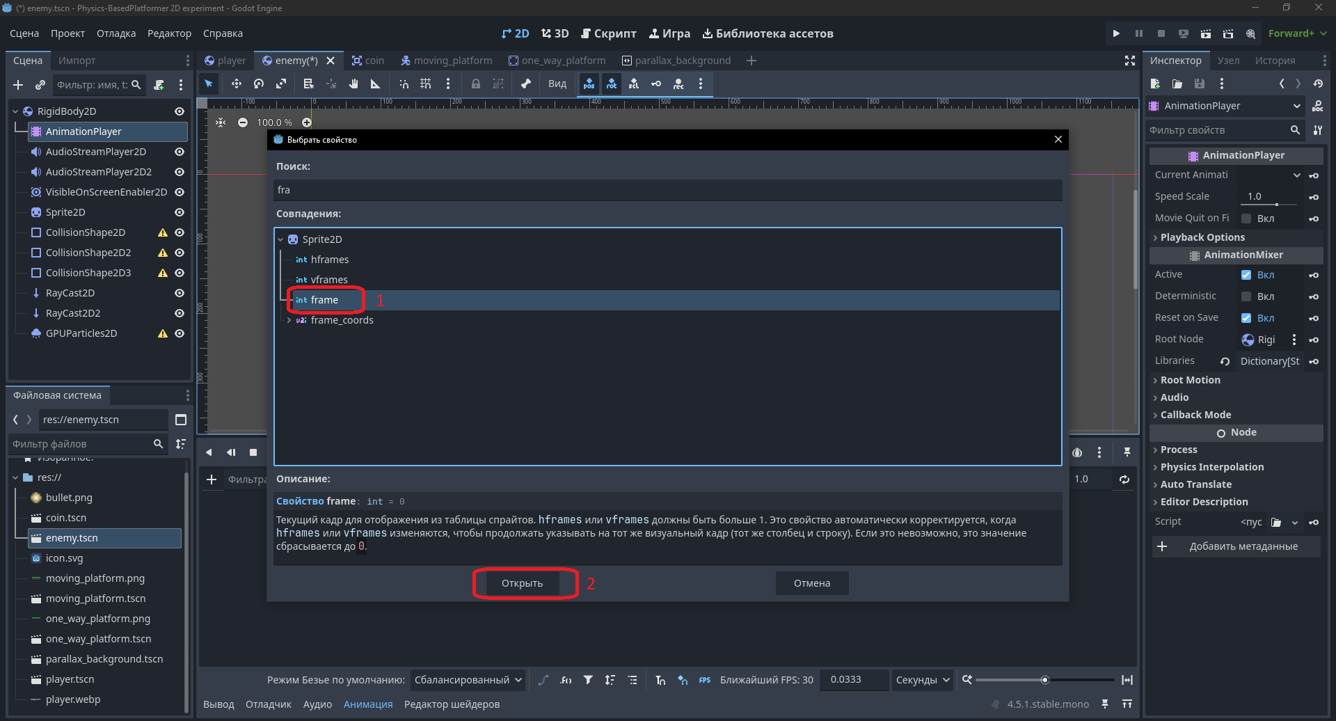Expand the frame_coords property entry
The height and width of the screenshot is (721, 1336).
[x=289, y=320]
